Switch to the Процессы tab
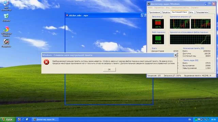218x122 pixels. click(166, 12)
